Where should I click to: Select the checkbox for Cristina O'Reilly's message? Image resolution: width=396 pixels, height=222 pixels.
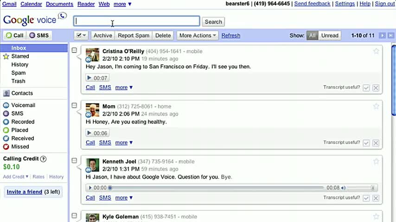[x=74, y=50]
